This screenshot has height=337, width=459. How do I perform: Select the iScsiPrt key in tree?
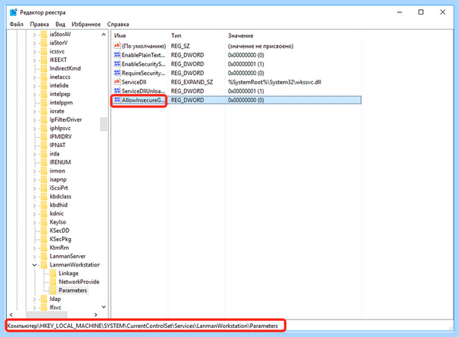(59, 188)
